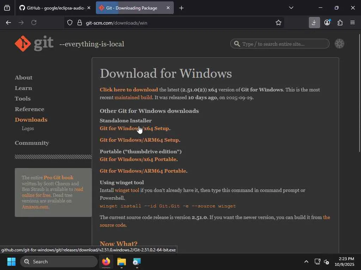Open the Windows Start button

[x=11, y=262]
